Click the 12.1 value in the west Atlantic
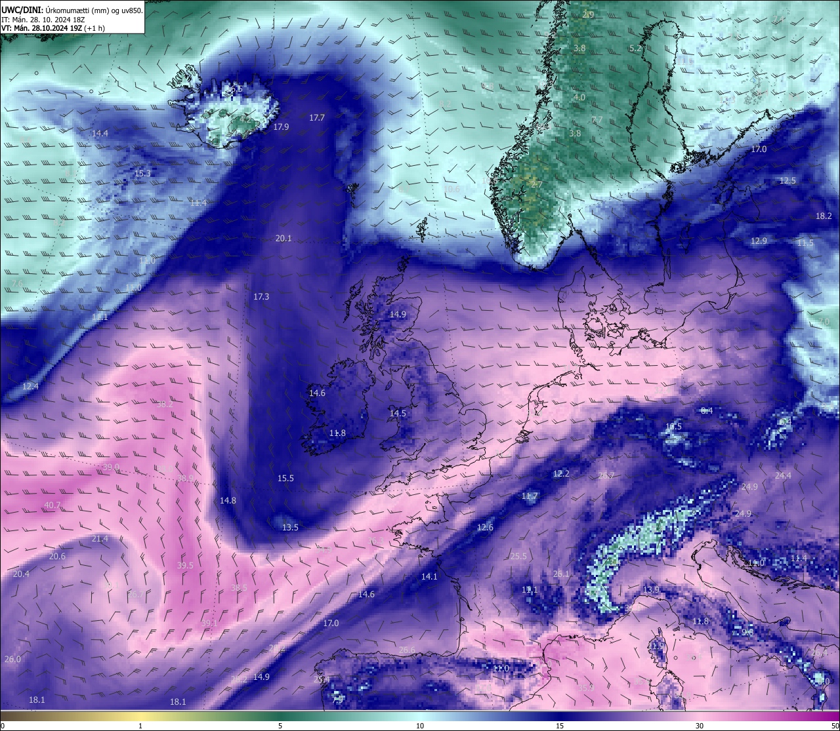 100,317
